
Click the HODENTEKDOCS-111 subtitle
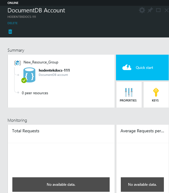tap(22, 17)
